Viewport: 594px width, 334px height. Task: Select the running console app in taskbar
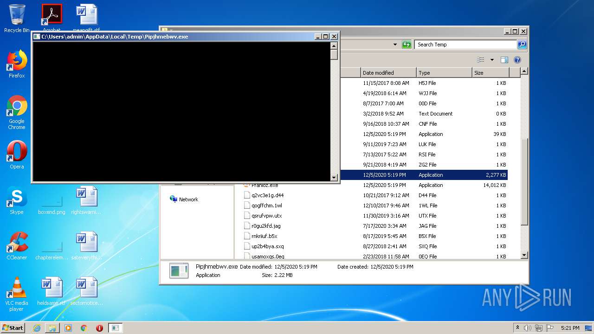tap(115, 328)
